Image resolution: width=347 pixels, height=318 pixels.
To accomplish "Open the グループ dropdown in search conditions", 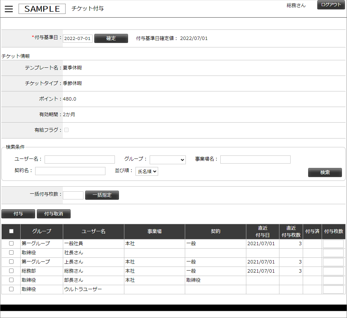I will click(168, 160).
